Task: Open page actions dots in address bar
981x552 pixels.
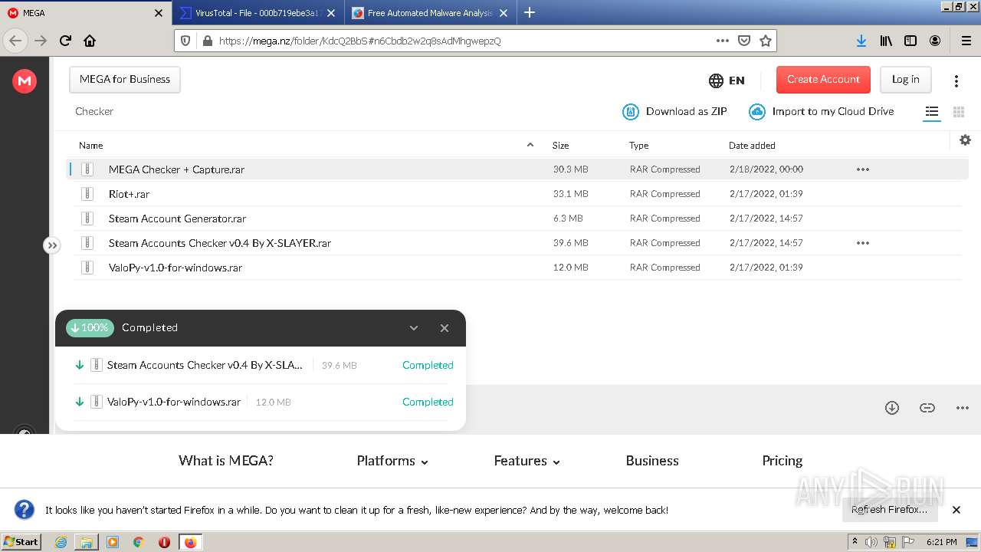Action: [722, 41]
